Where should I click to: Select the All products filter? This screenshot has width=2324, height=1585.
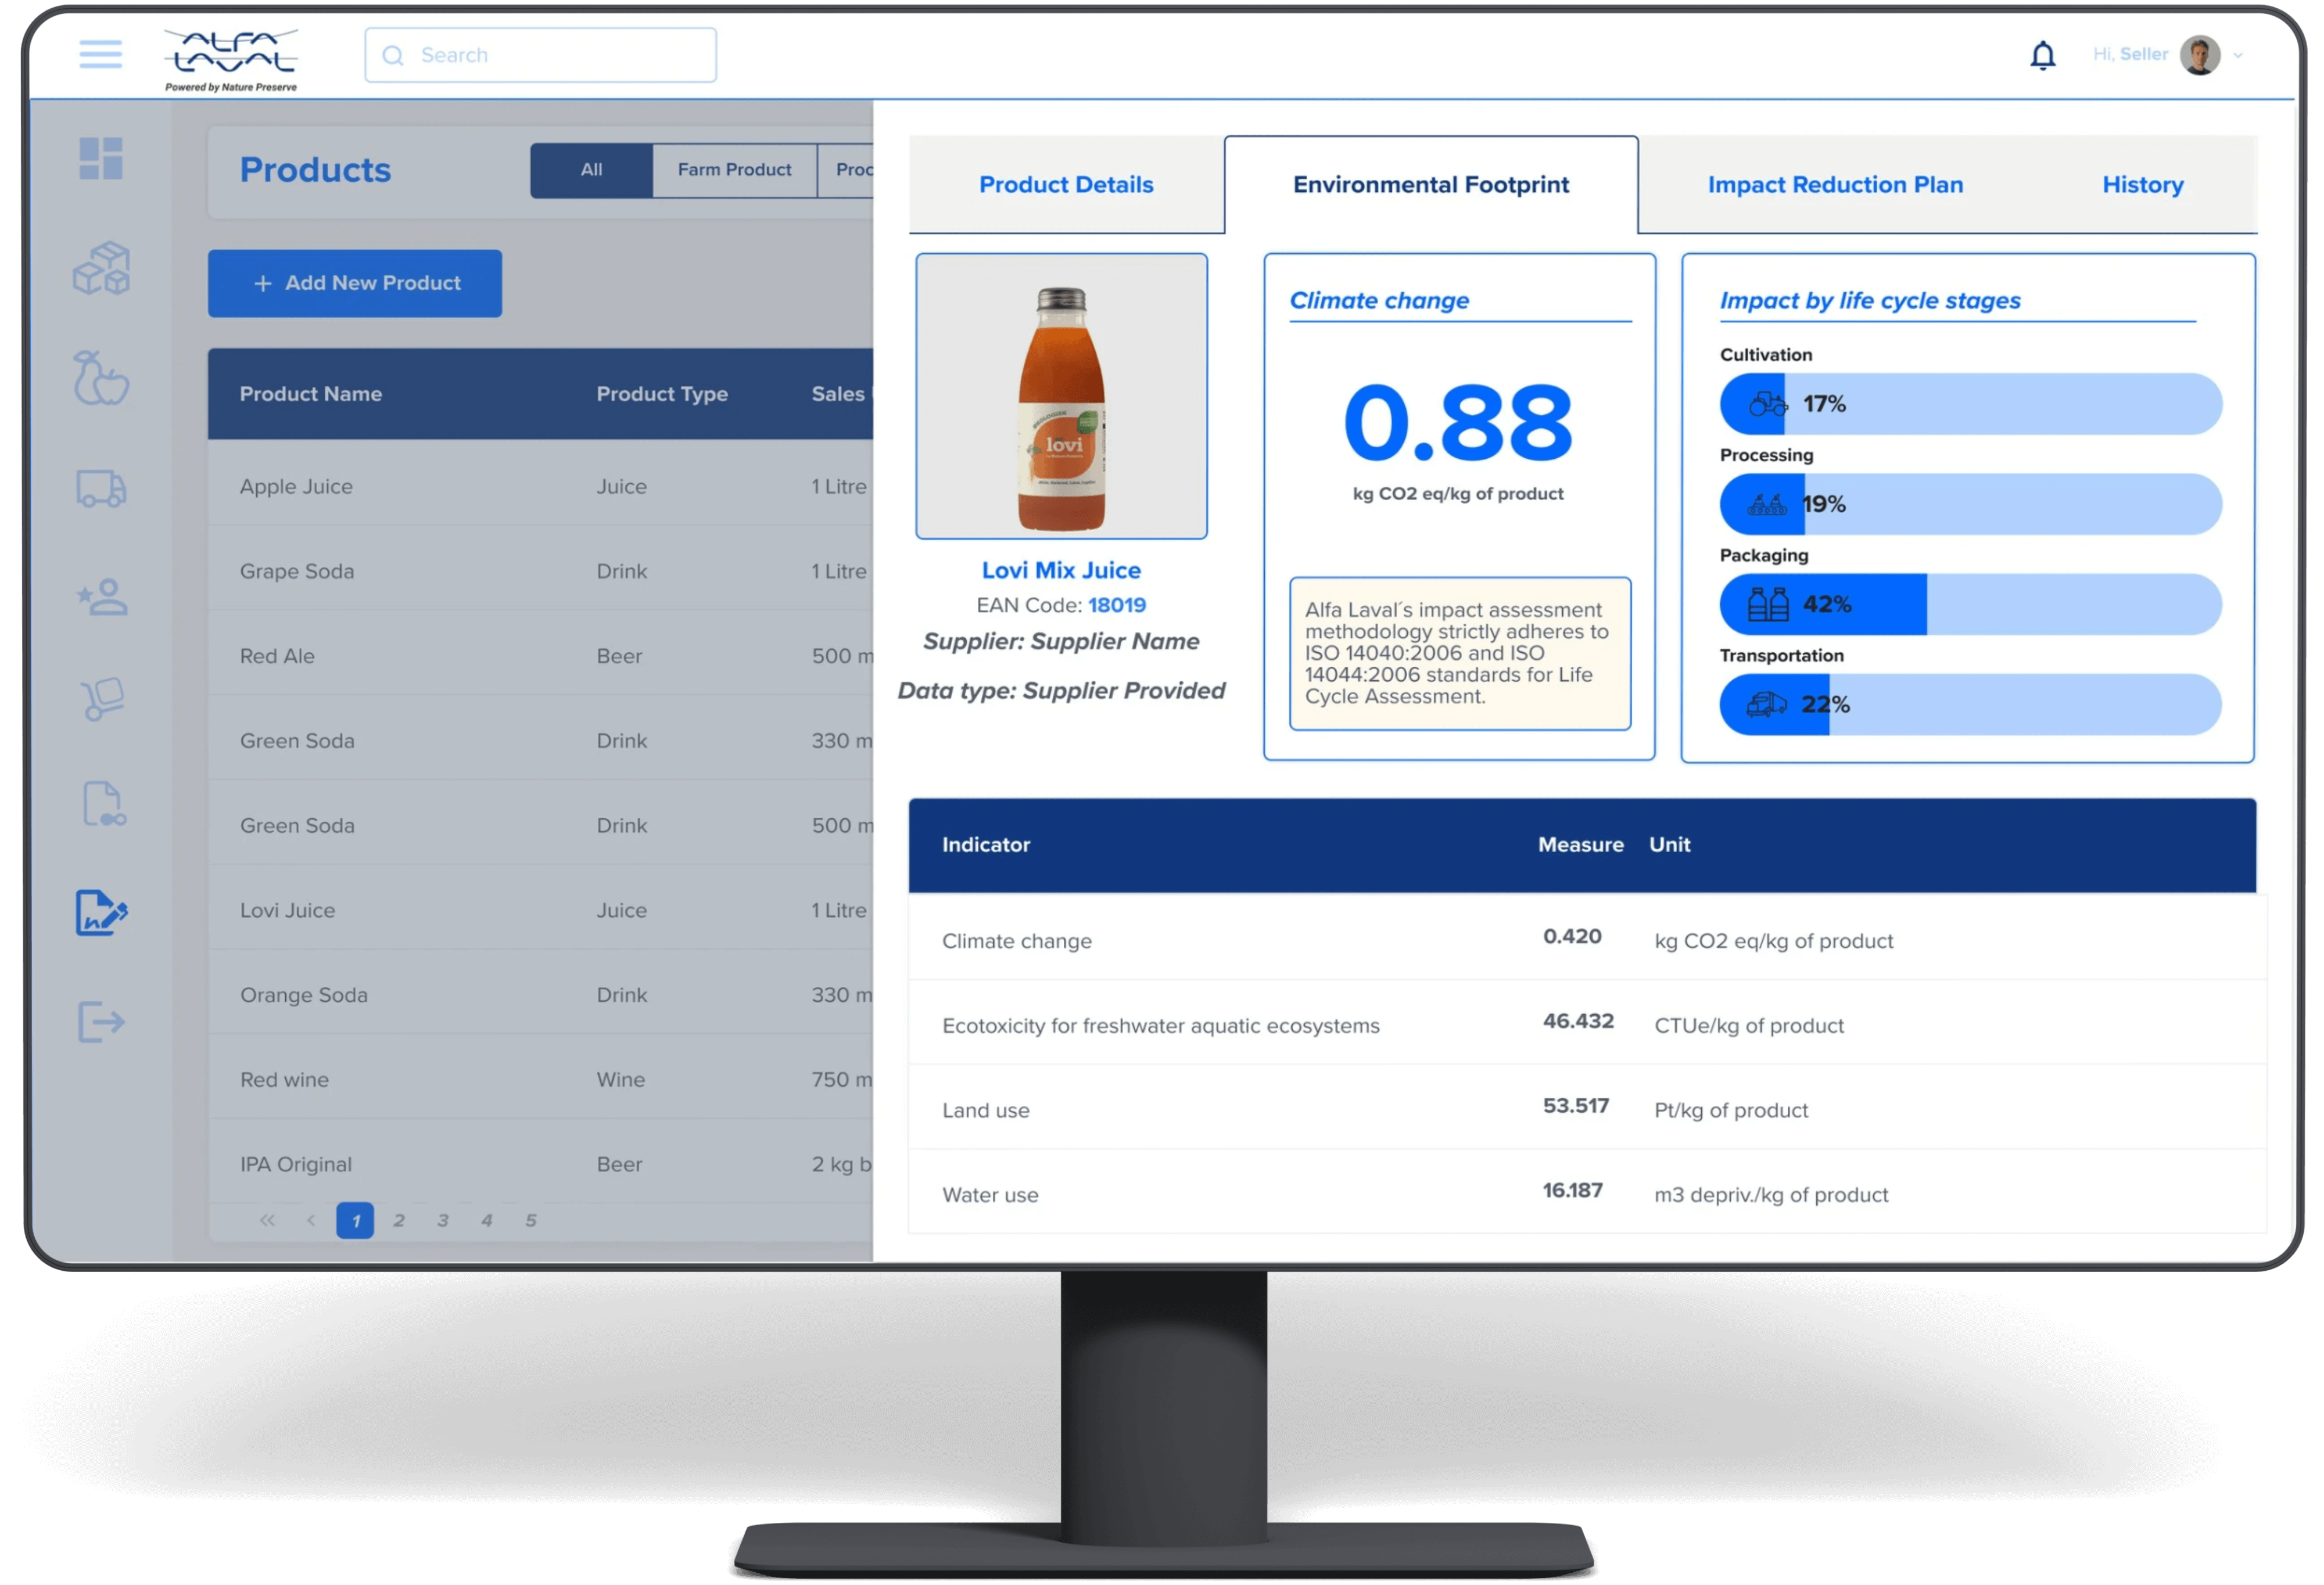pyautogui.click(x=591, y=170)
